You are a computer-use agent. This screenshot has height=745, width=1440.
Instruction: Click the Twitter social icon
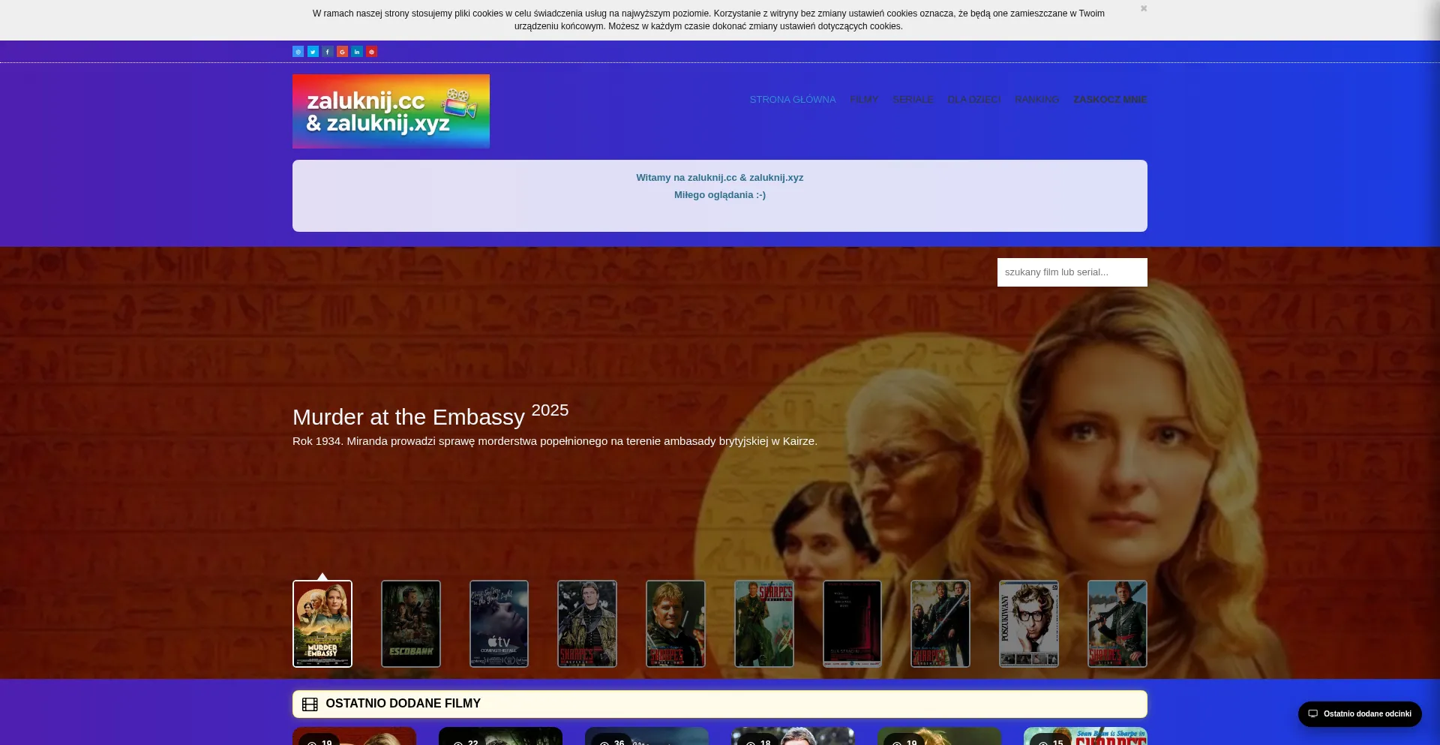313,52
